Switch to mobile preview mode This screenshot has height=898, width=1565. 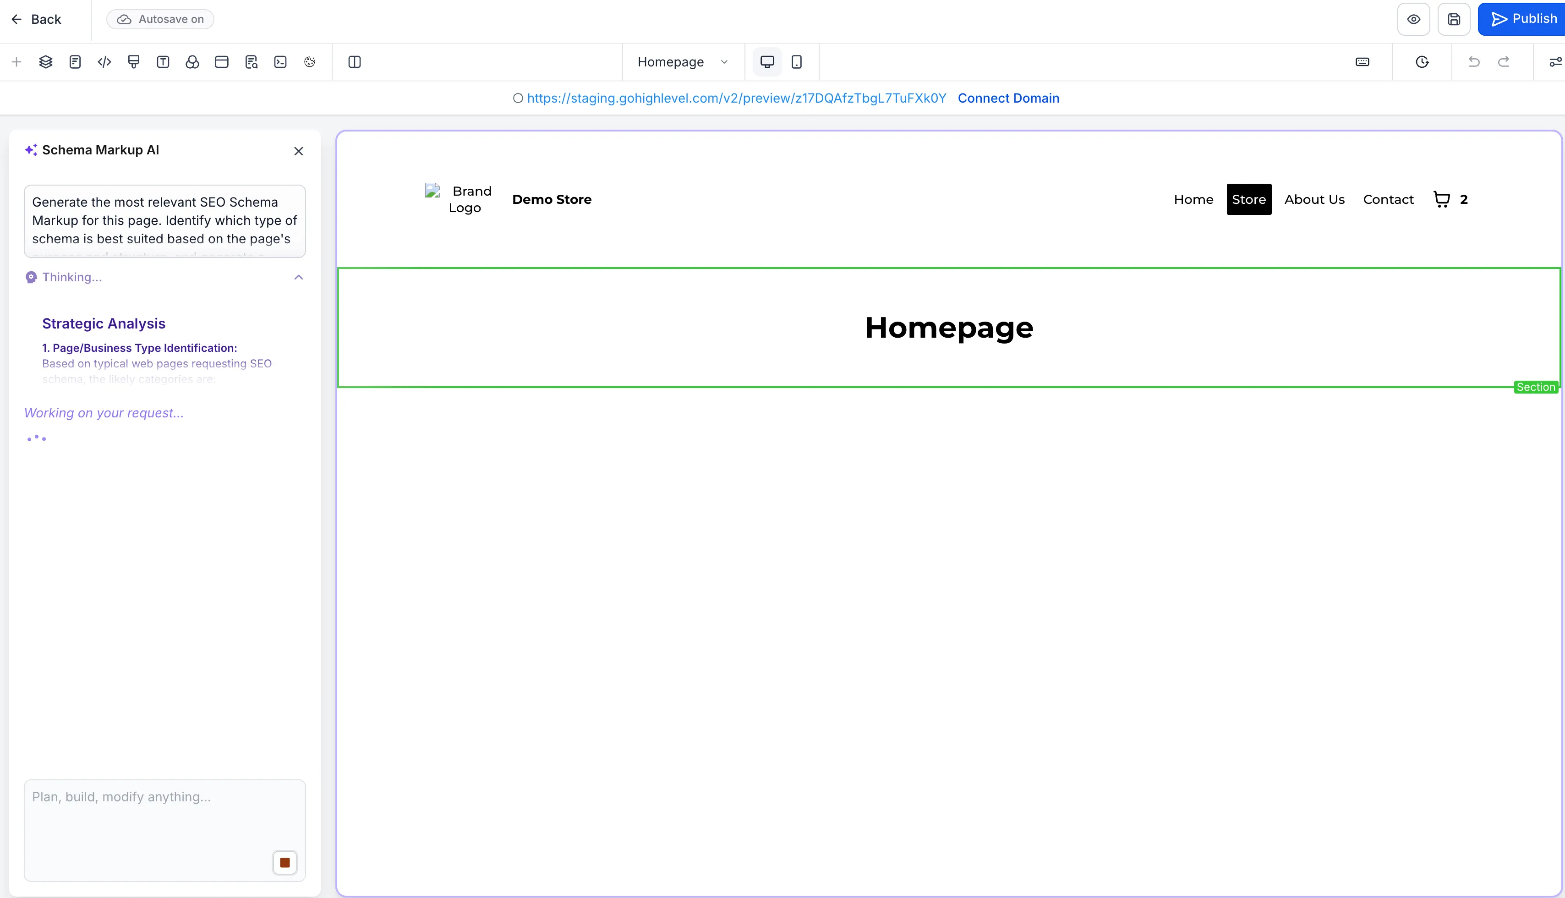pyautogui.click(x=796, y=62)
